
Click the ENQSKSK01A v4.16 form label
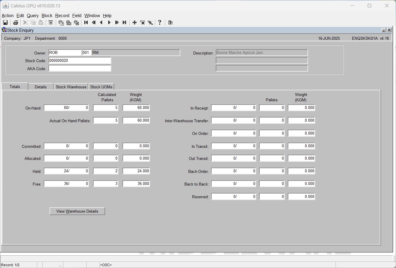point(370,38)
